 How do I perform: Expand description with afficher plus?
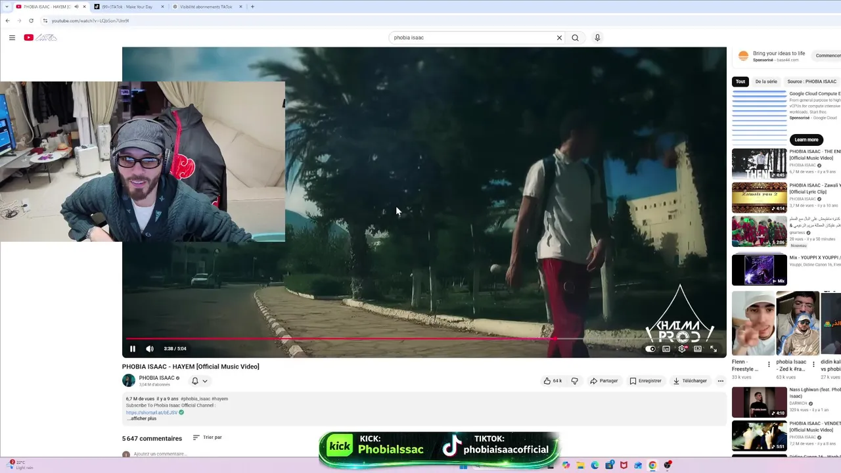tap(141, 418)
